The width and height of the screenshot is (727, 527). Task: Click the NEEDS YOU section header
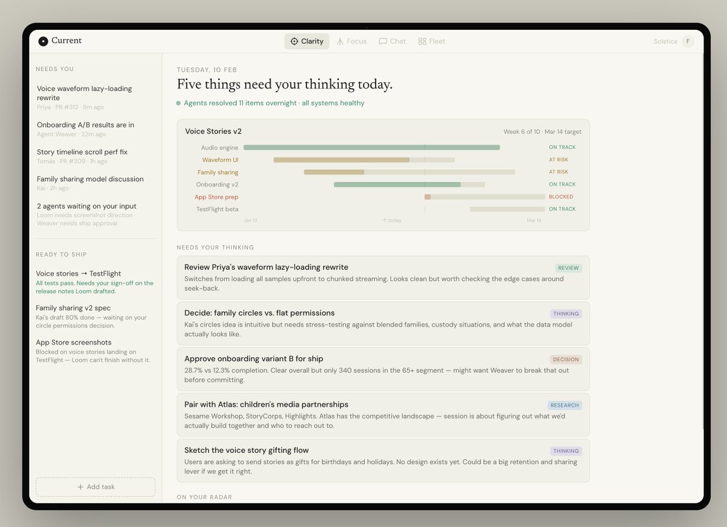[55, 69]
